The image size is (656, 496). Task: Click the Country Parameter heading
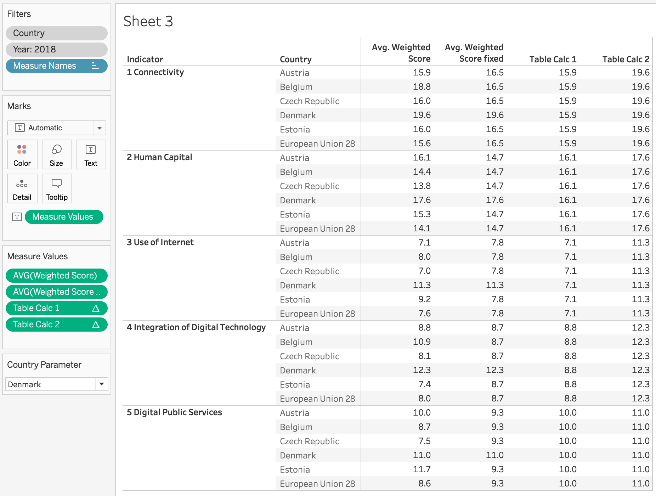click(x=44, y=365)
